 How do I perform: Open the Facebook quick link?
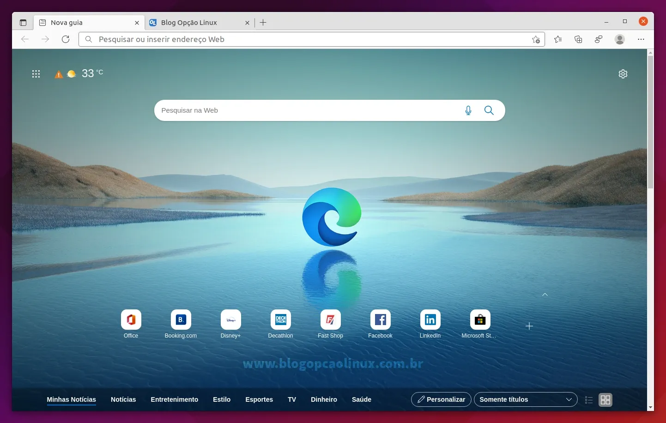pyautogui.click(x=381, y=324)
